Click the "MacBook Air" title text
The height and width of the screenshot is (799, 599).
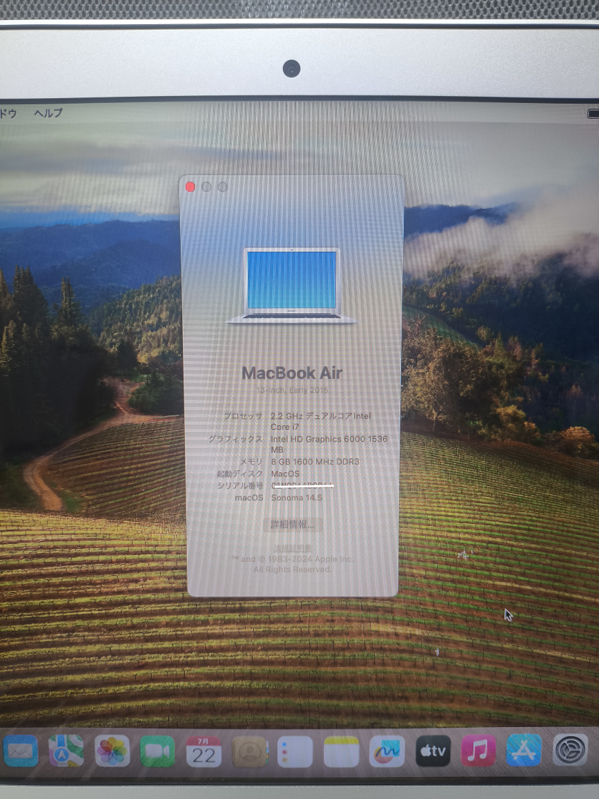[292, 373]
